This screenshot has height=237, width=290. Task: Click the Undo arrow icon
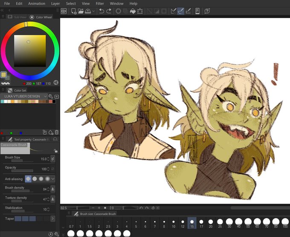(x=101, y=11)
